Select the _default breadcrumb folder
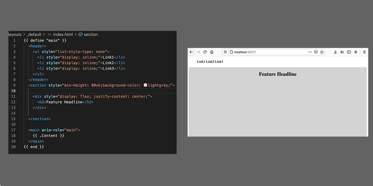Image resolution: width=373 pixels, height=186 pixels. (35, 35)
